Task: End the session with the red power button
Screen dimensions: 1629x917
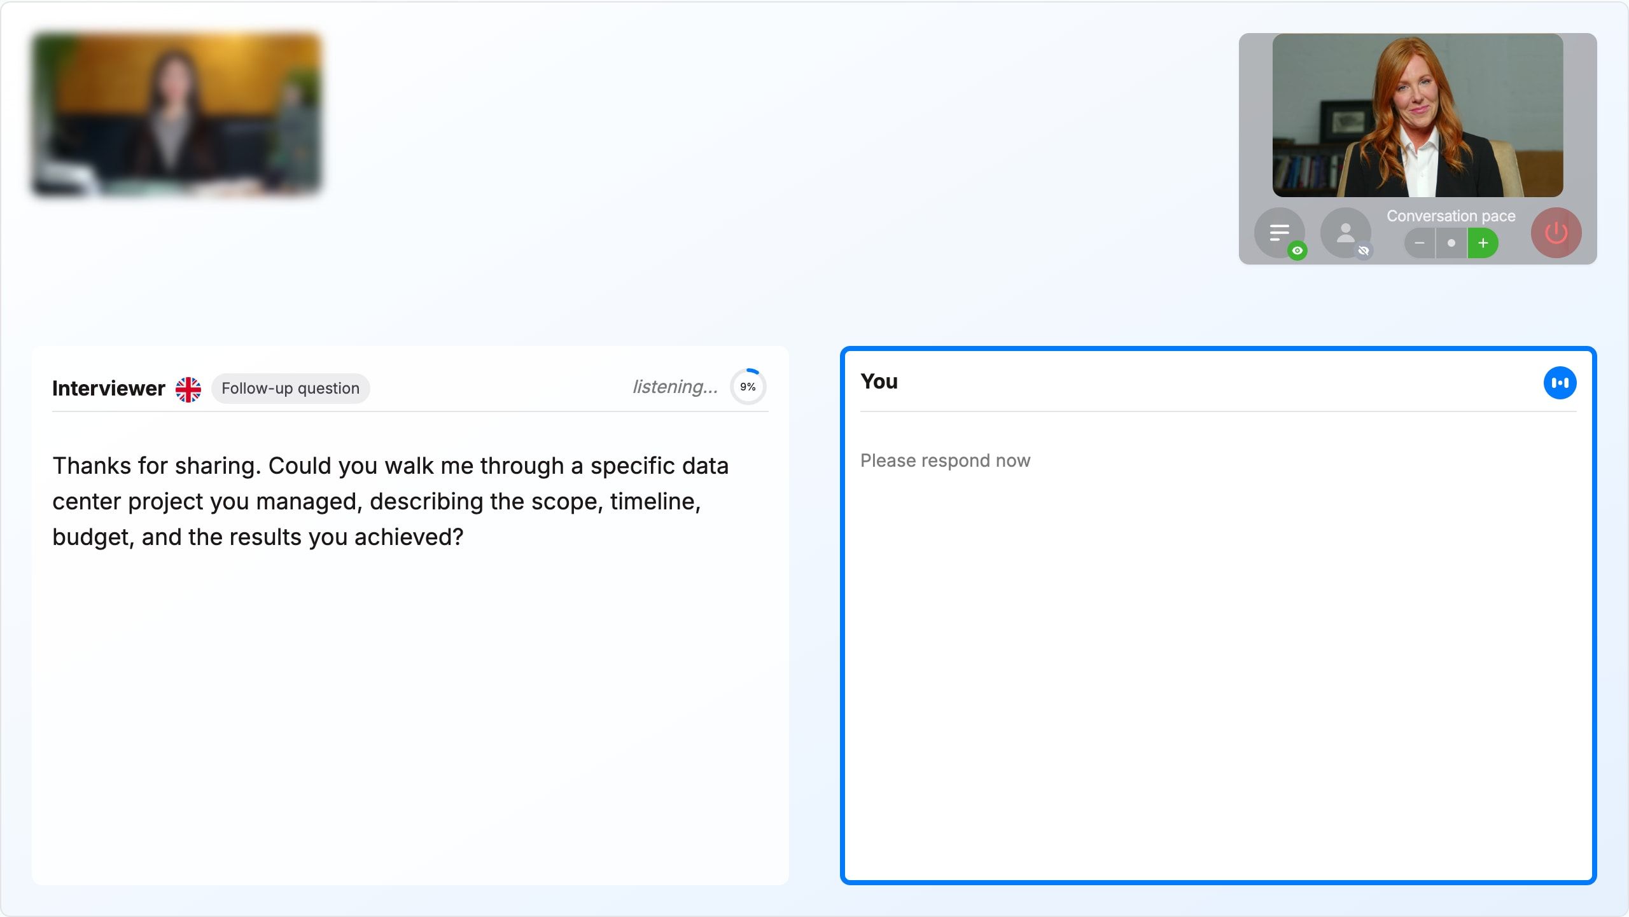Action: pyautogui.click(x=1556, y=233)
